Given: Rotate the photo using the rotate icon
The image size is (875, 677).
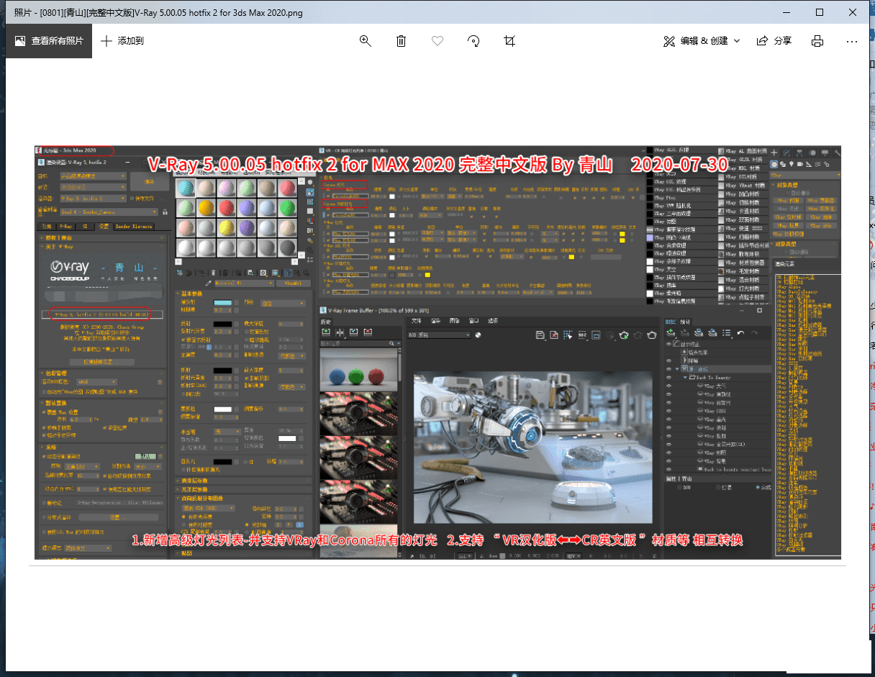Looking at the screenshot, I should click(473, 41).
